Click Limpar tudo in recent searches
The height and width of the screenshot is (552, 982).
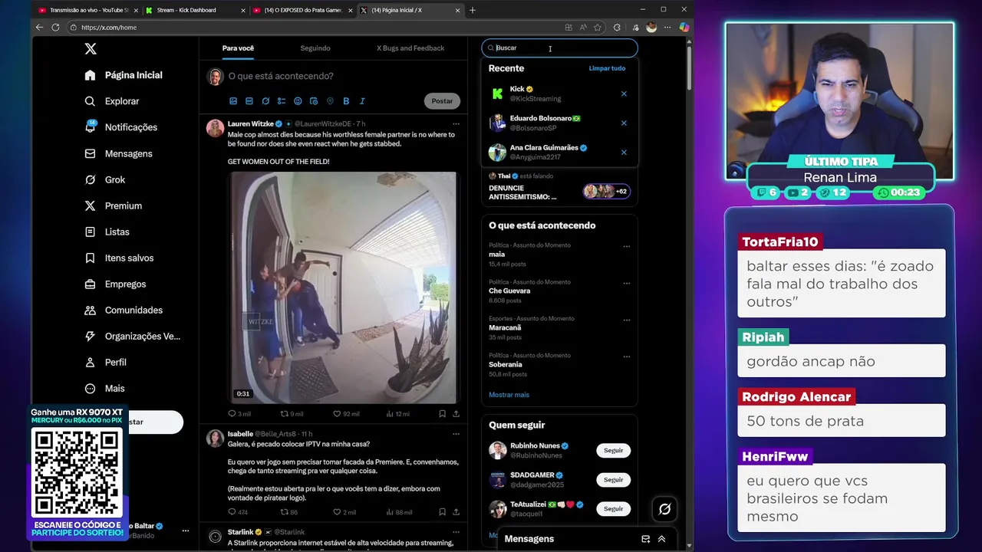click(x=607, y=68)
